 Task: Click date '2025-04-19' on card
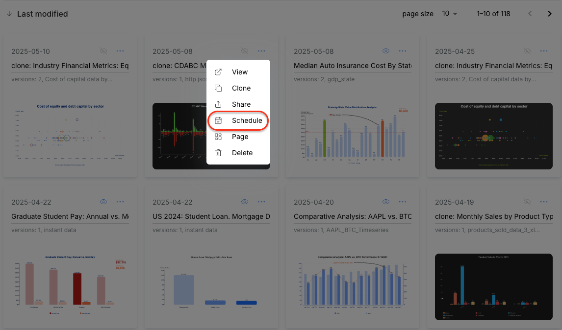pyautogui.click(x=455, y=202)
